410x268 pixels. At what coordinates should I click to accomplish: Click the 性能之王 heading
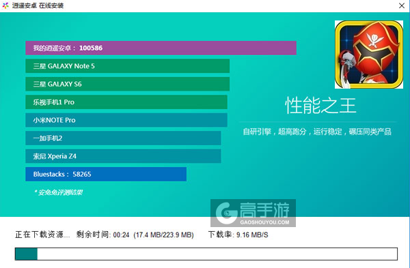point(320,106)
